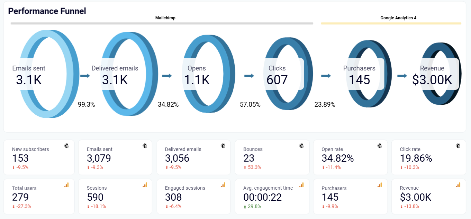Click the 34.82% funnel conversion rate

coord(168,104)
